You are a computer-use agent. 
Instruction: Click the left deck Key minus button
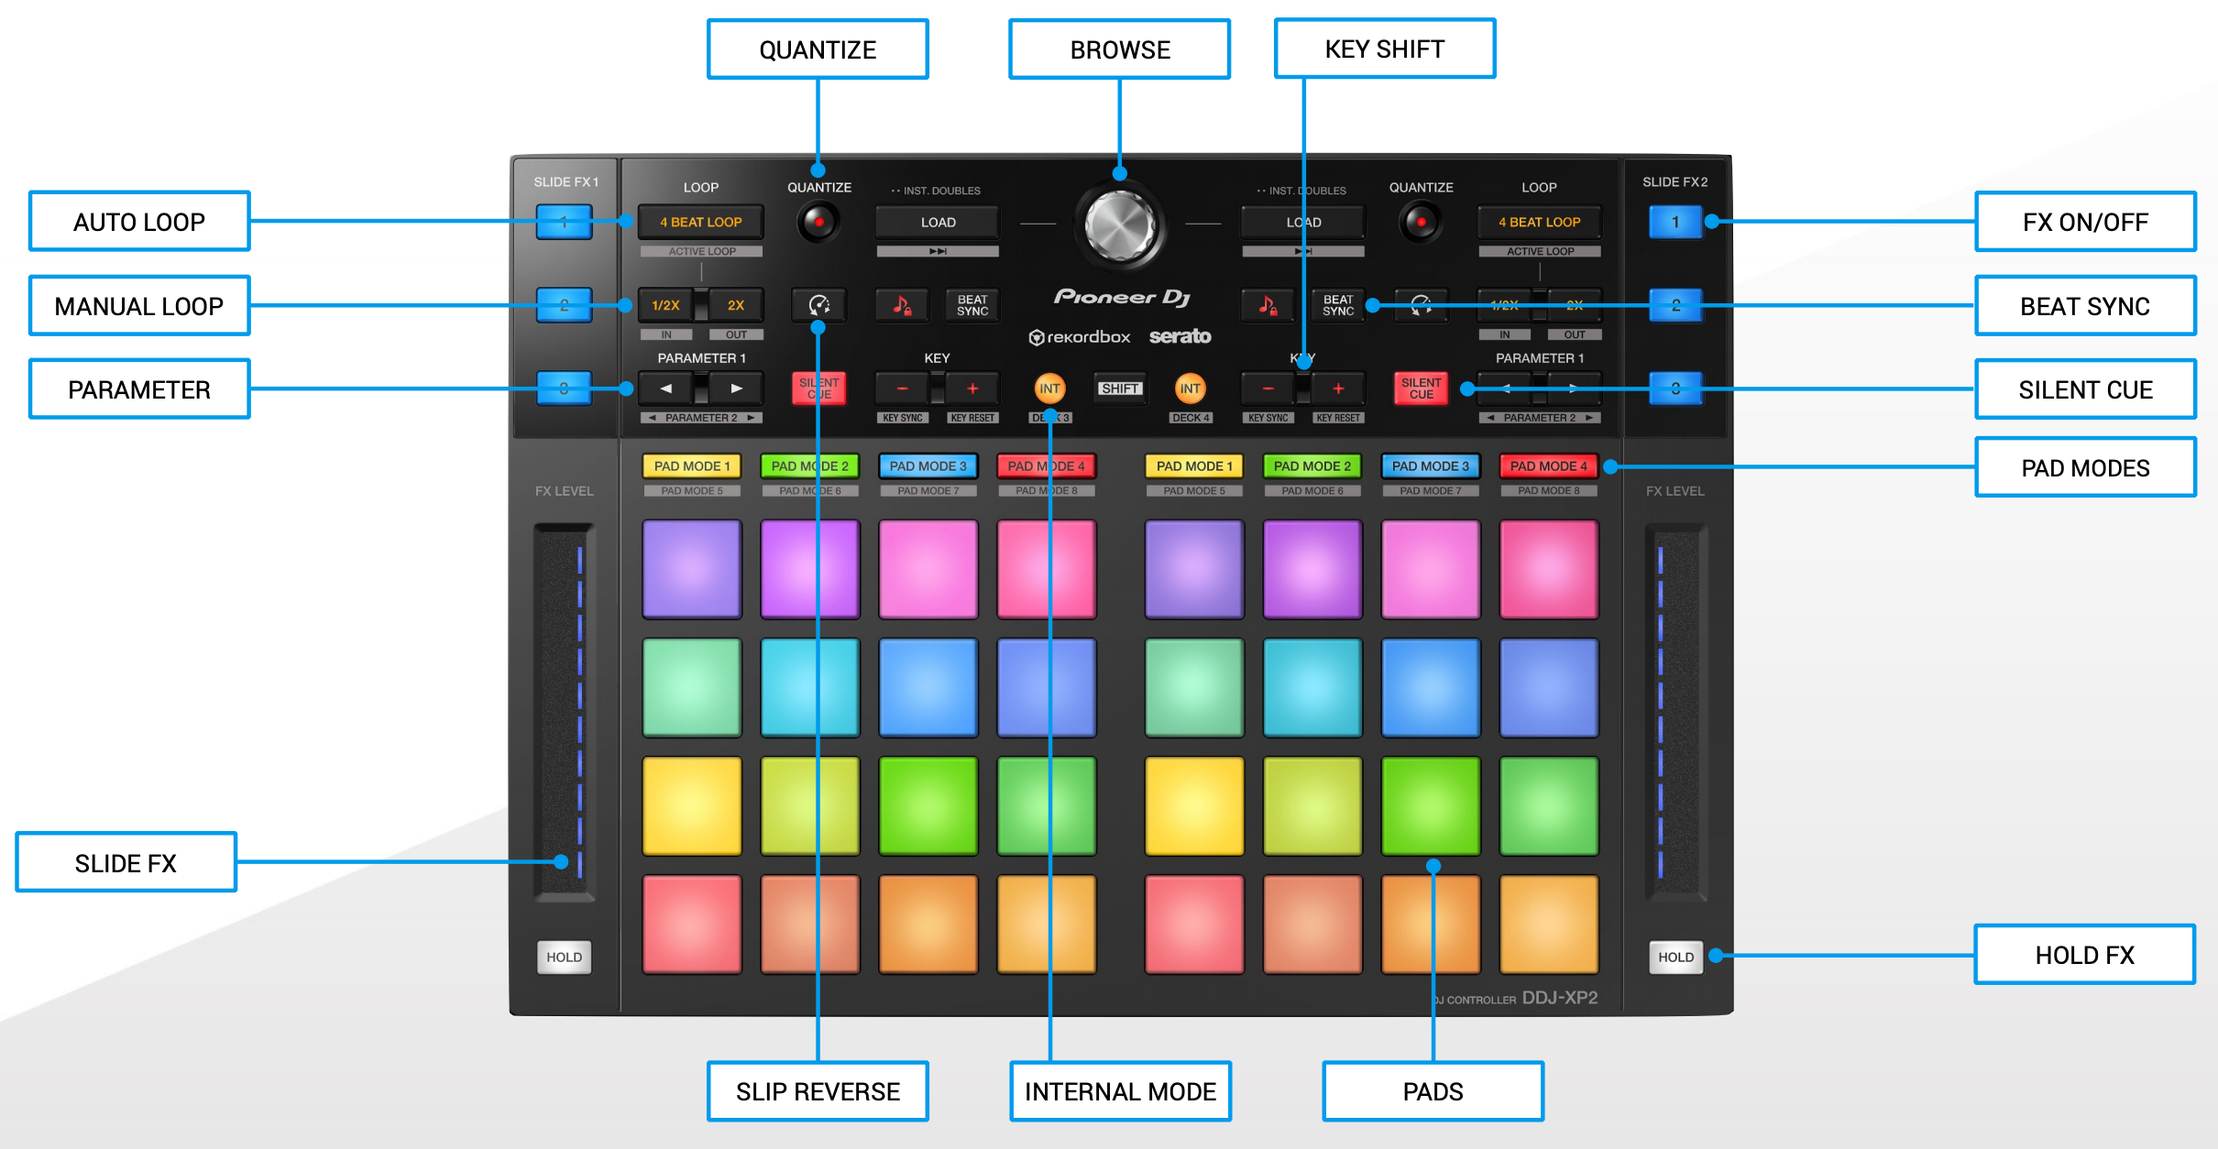click(x=902, y=388)
